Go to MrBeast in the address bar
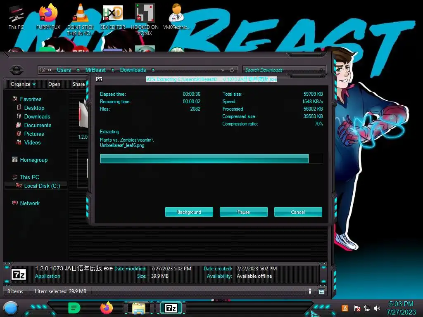 pos(95,70)
